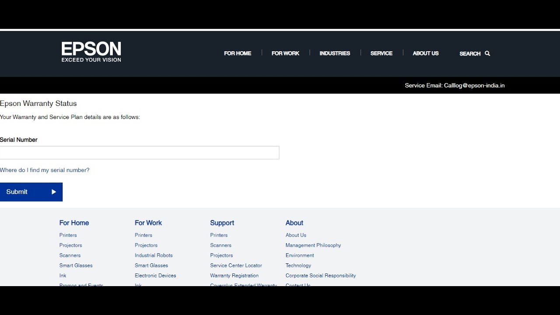Open the FOR HOME menu
The height and width of the screenshot is (315, 560).
pyautogui.click(x=238, y=53)
